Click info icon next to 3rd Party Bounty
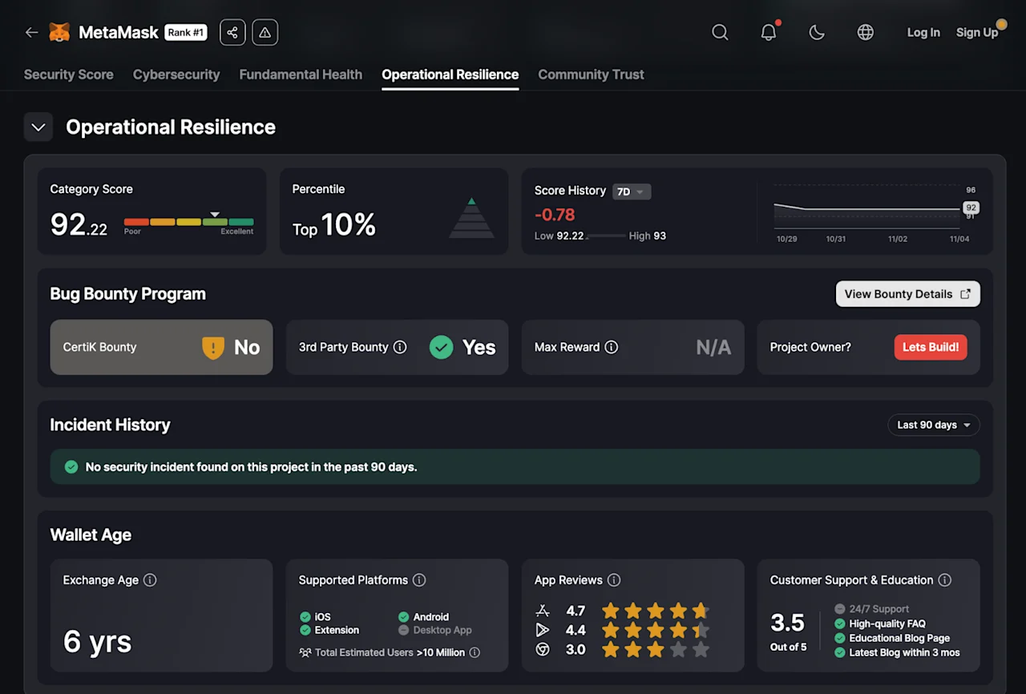 tap(400, 347)
